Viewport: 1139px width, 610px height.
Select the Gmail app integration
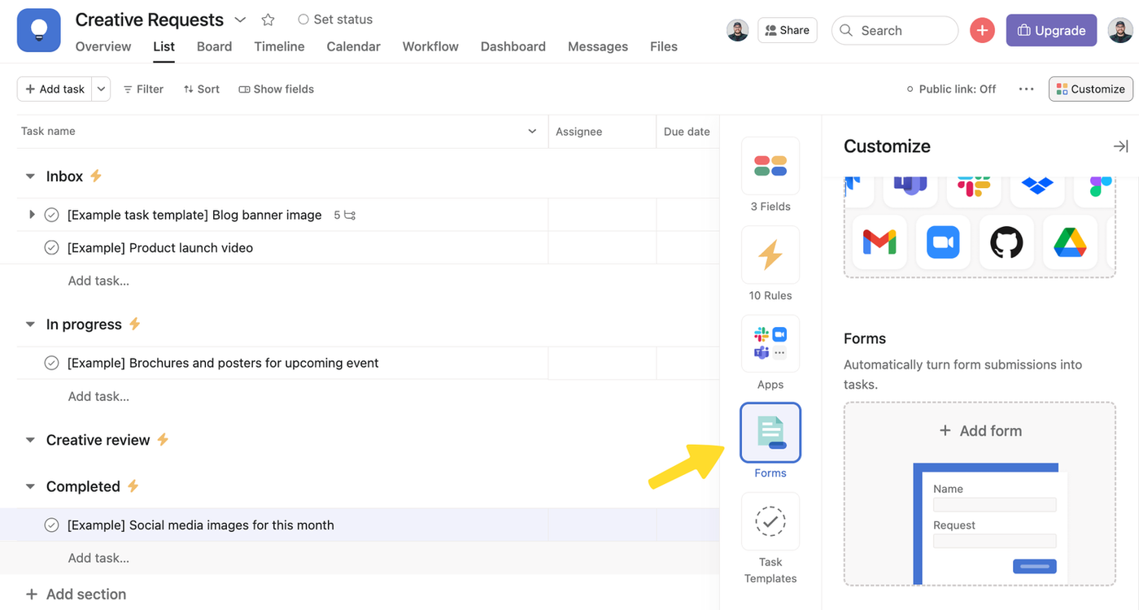[879, 242]
